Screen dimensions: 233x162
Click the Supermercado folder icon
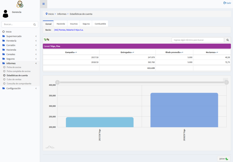(3, 36)
